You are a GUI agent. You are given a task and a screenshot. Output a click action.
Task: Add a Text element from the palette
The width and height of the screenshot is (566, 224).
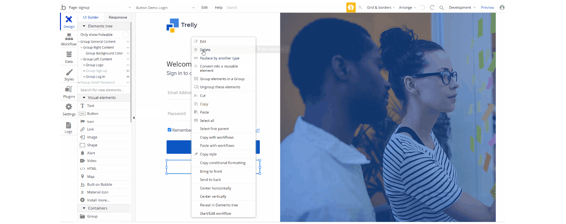104,106
